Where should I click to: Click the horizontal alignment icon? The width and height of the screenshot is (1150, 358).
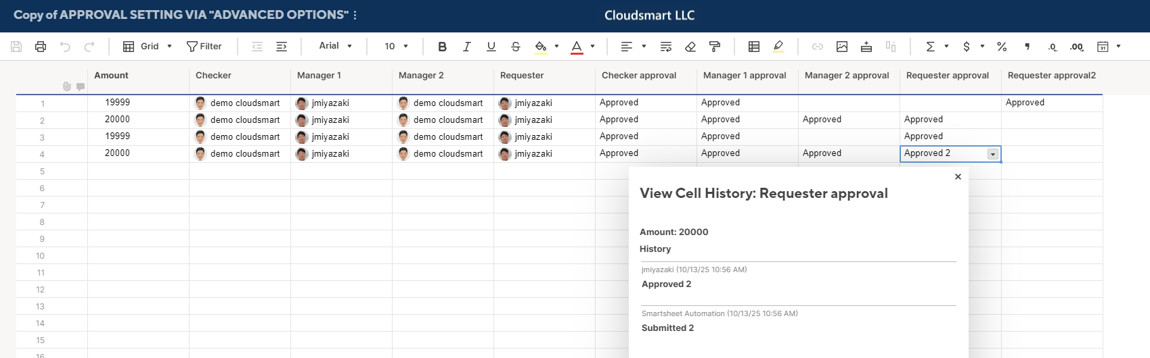coord(627,47)
